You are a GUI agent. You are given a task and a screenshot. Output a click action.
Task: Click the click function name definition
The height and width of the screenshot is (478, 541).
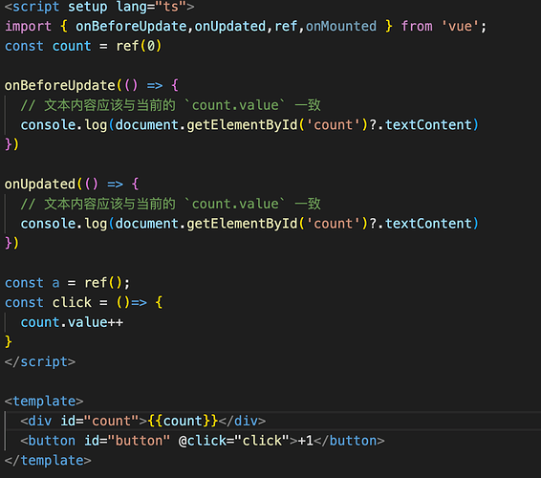pyautogui.click(x=72, y=302)
